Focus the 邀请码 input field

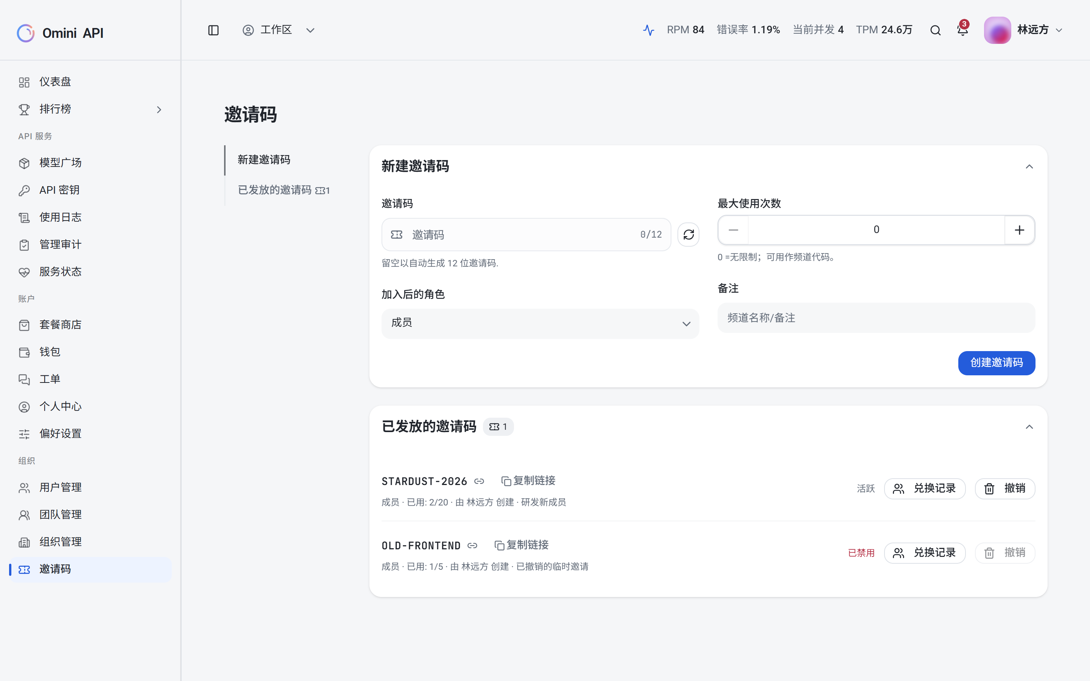(x=526, y=235)
